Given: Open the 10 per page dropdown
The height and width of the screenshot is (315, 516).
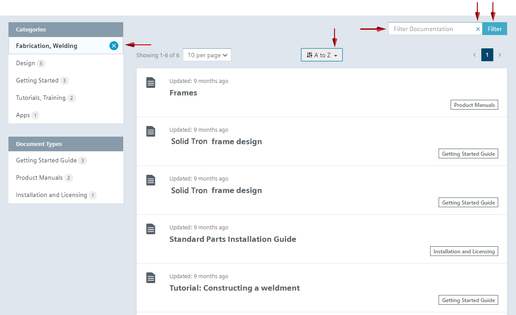Looking at the screenshot, I should point(207,55).
